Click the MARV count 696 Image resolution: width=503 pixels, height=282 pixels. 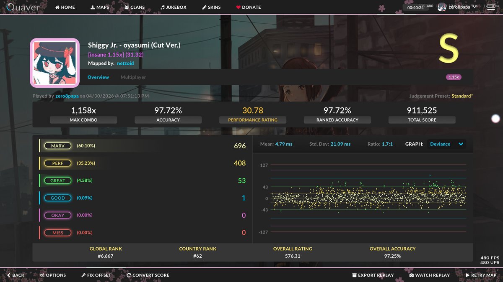(x=240, y=146)
